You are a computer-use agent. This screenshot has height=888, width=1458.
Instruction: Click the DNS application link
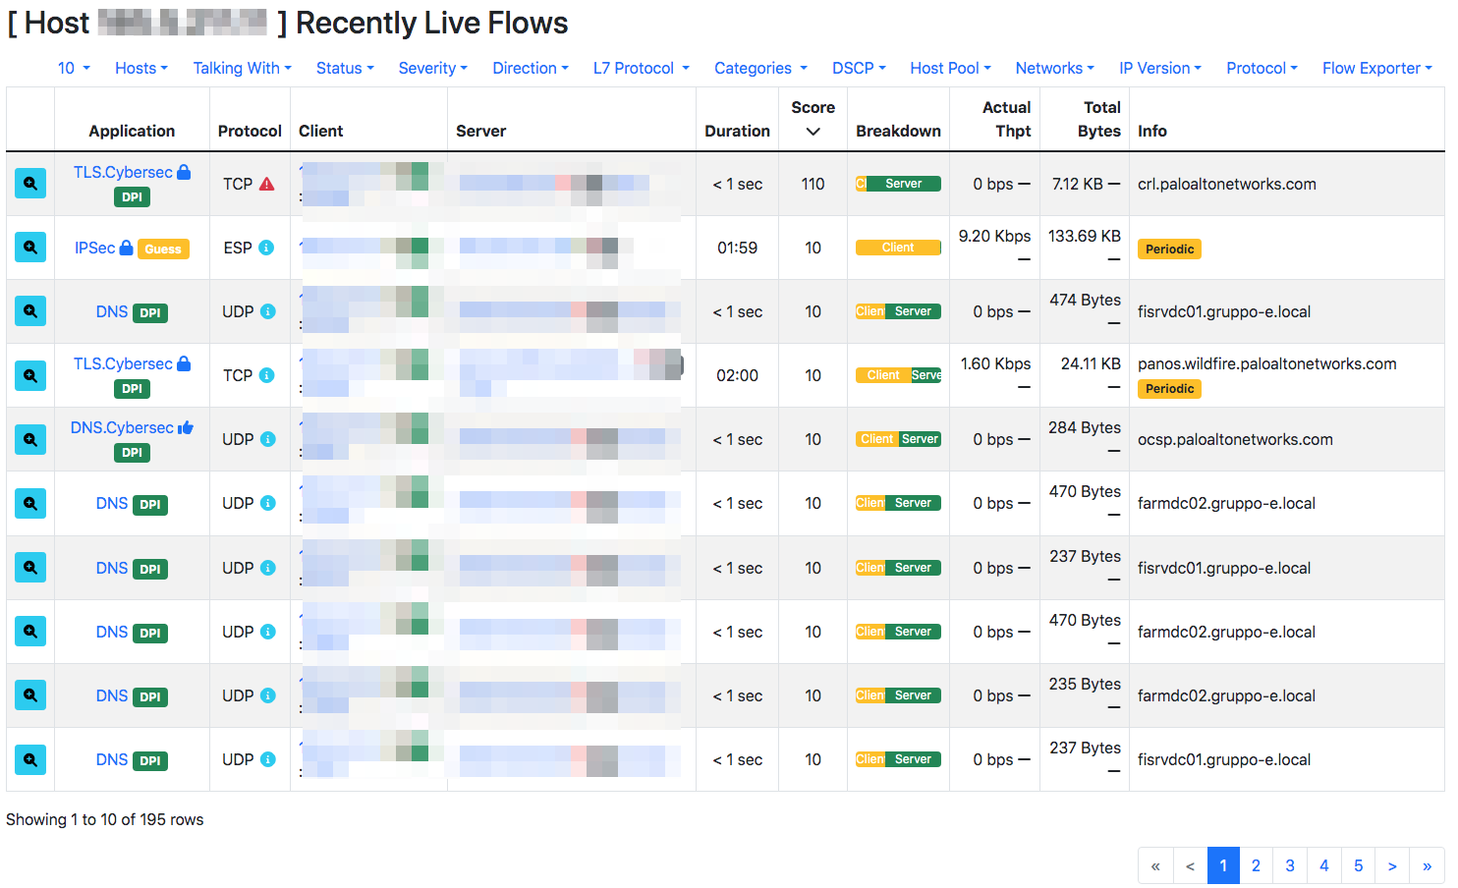pos(111,310)
